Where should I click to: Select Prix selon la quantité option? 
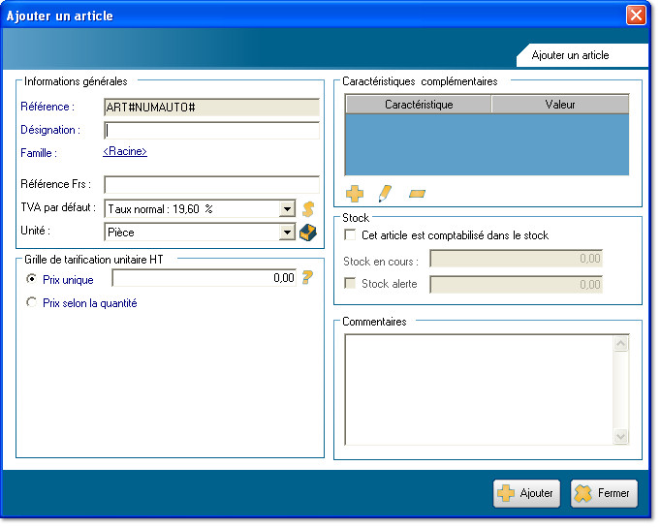(32, 303)
